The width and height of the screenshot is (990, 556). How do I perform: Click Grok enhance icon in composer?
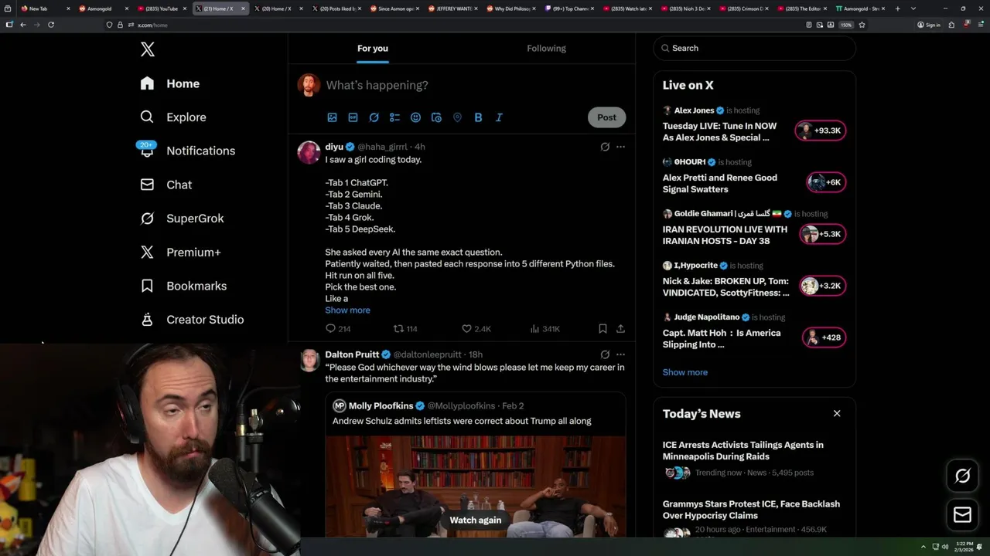tap(374, 117)
